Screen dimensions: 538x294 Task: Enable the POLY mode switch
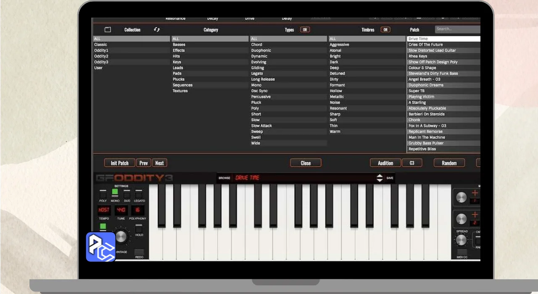point(103,194)
